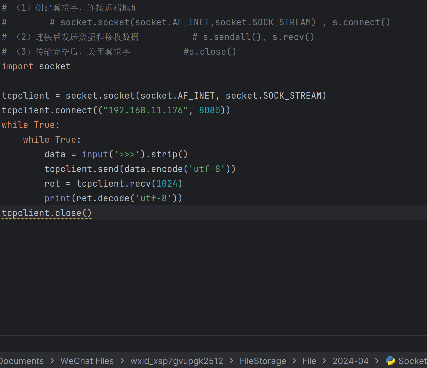Viewport: 427px width, 368px height.
Task: Click the "192.168.11.176" IP address string
Action: [x=146, y=110]
